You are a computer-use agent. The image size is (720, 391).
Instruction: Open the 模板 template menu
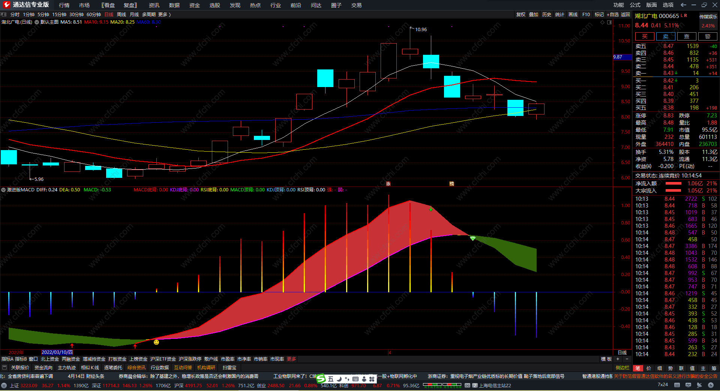click(x=606, y=359)
